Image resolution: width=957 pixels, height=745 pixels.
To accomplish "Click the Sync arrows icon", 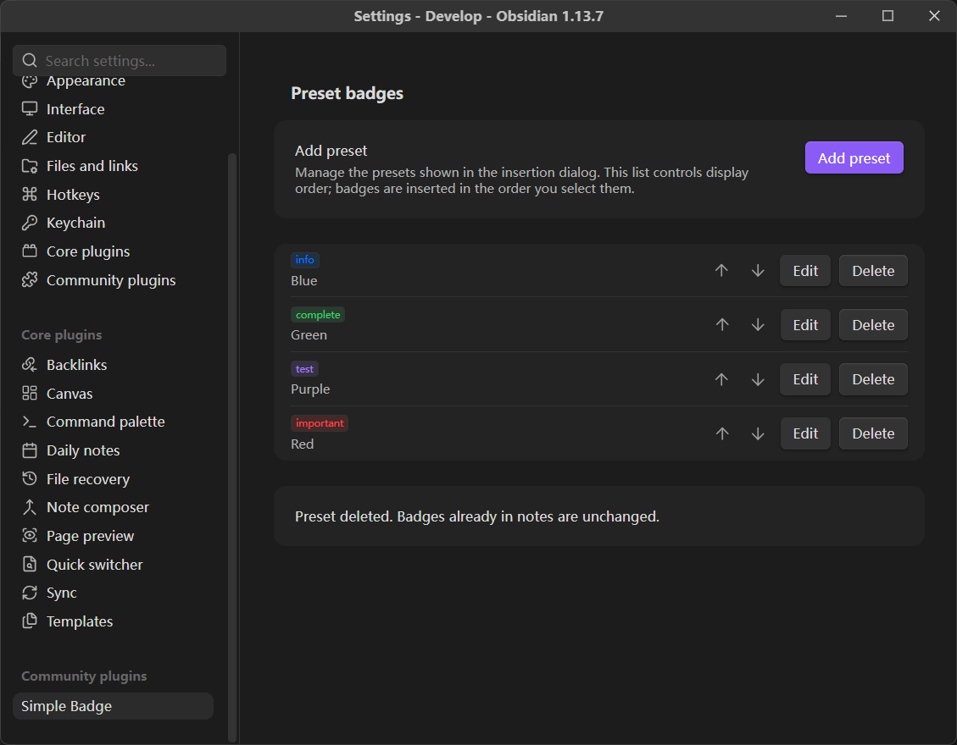I will pos(30,593).
